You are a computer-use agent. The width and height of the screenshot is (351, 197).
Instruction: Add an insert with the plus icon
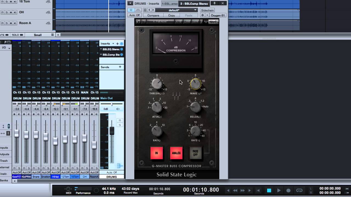117,44
